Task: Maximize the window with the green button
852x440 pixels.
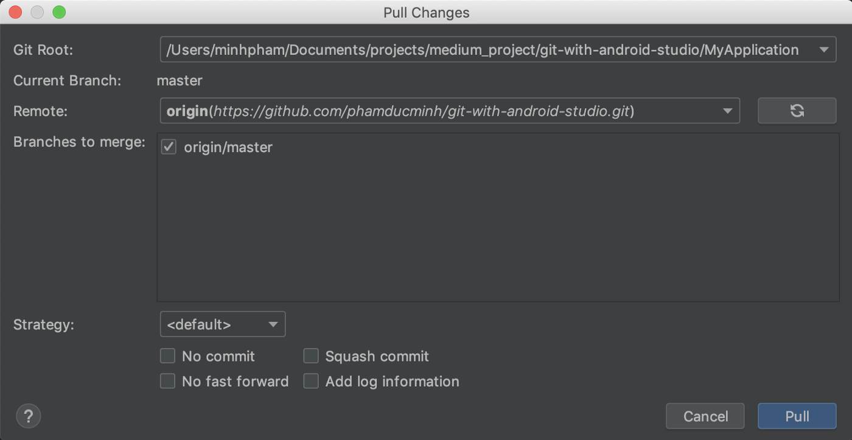Action: 59,12
